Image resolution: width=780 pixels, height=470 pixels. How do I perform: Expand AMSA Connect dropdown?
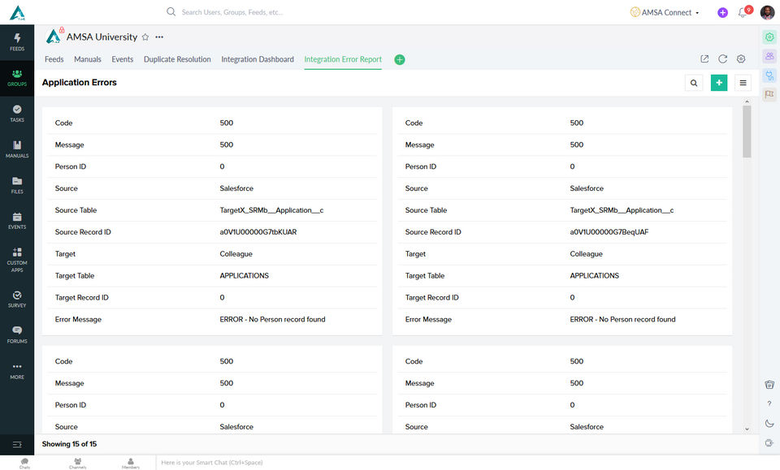[x=665, y=12]
